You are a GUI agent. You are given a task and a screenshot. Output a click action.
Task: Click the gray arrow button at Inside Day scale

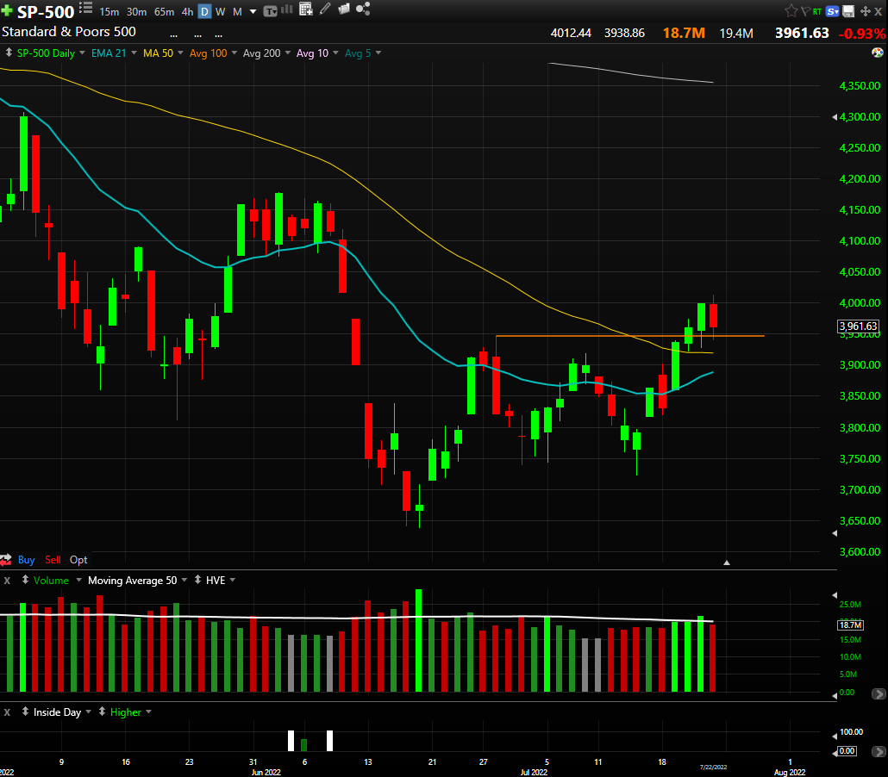coord(879,751)
